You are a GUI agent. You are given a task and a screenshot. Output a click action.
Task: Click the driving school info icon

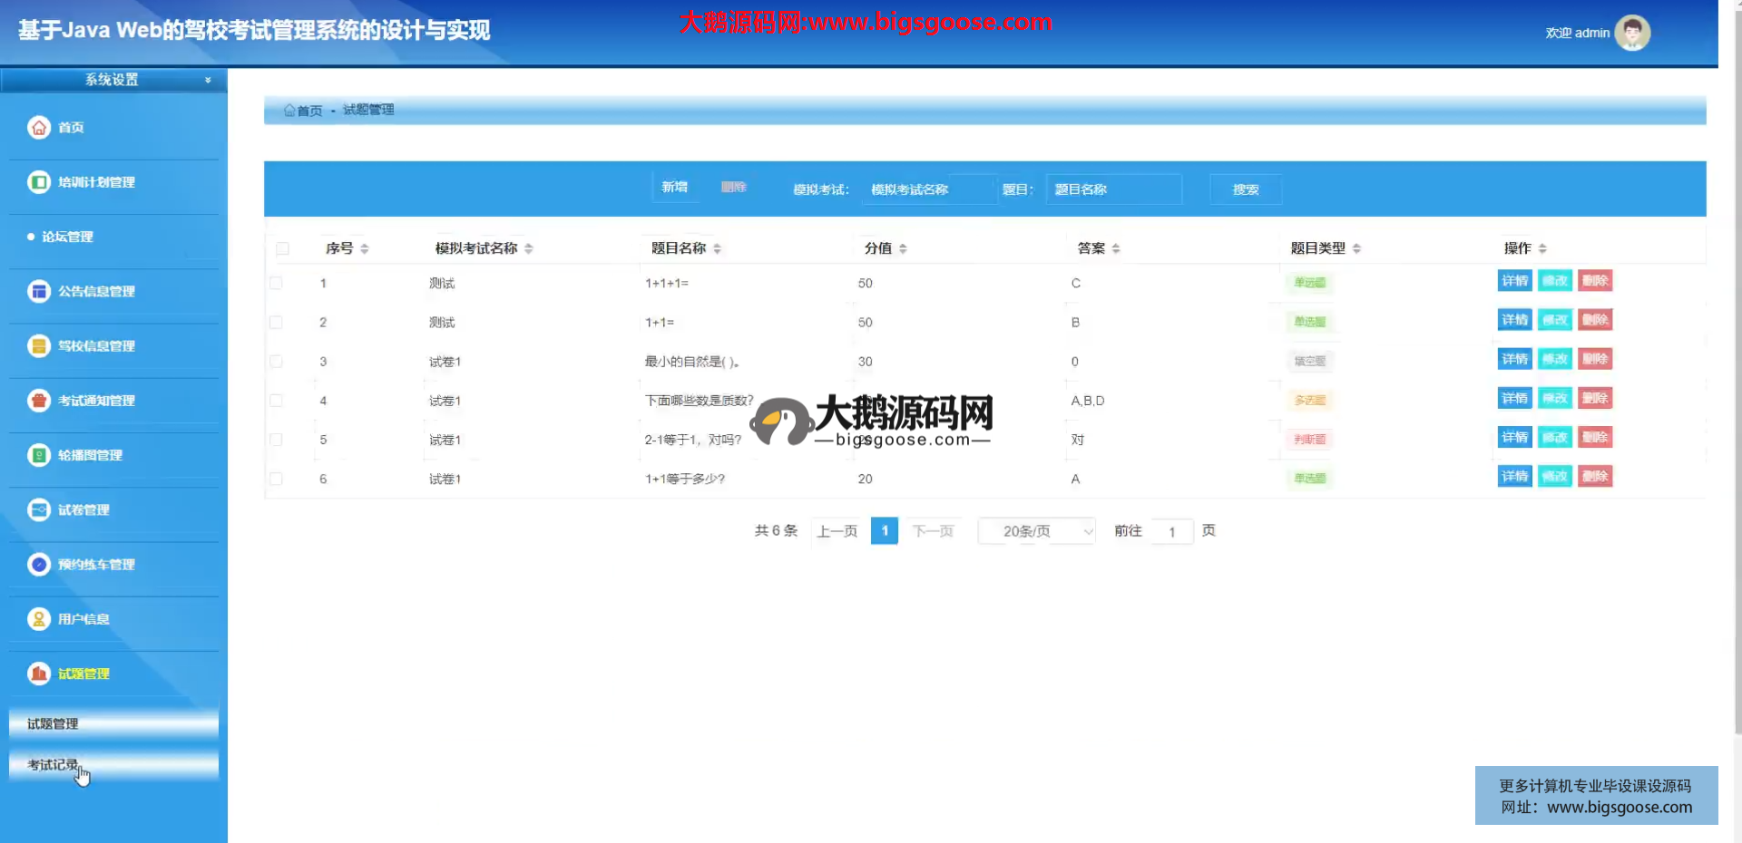click(x=39, y=345)
